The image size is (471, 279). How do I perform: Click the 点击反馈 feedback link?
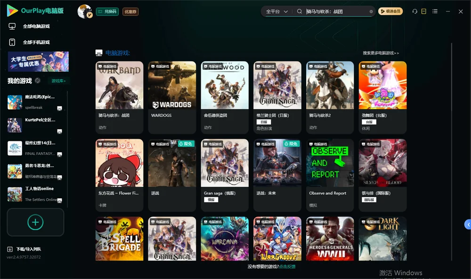pyautogui.click(x=287, y=267)
